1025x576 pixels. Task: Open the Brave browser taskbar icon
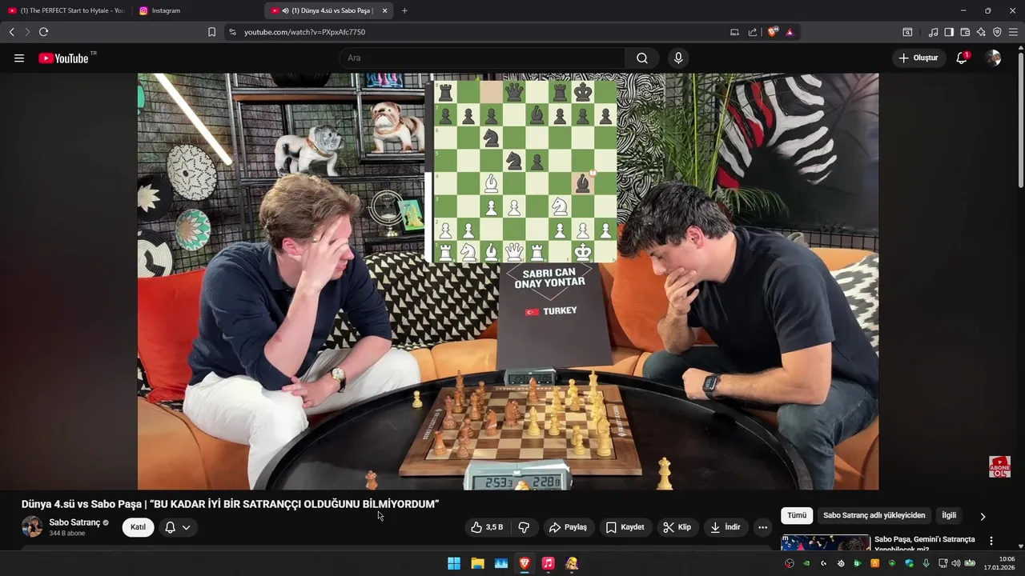click(525, 563)
